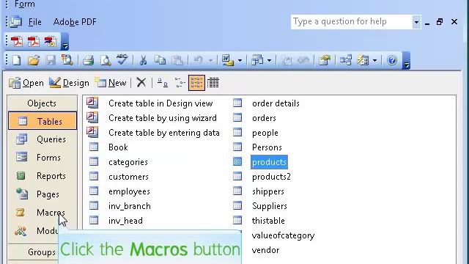This screenshot has height=264, width=469.
Task: Select the Reports object category
Action: [x=43, y=176]
